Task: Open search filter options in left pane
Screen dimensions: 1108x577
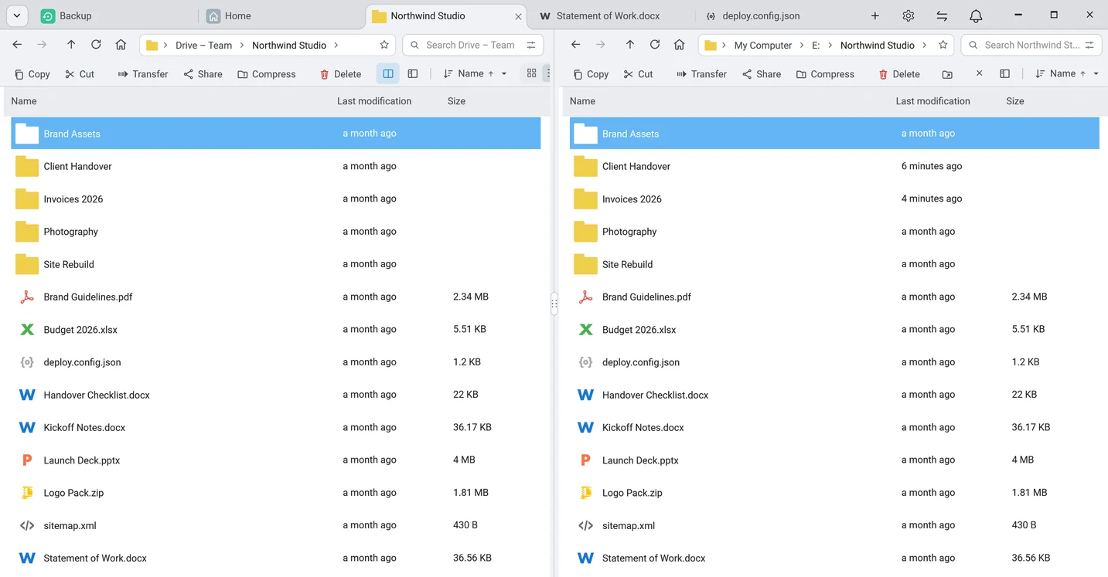Action: pyautogui.click(x=530, y=45)
